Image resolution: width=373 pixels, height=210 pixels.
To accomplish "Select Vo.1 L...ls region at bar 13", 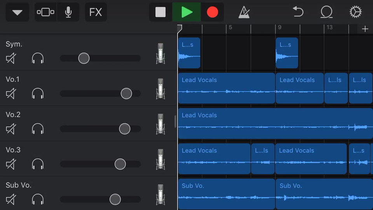I will pos(336,88).
